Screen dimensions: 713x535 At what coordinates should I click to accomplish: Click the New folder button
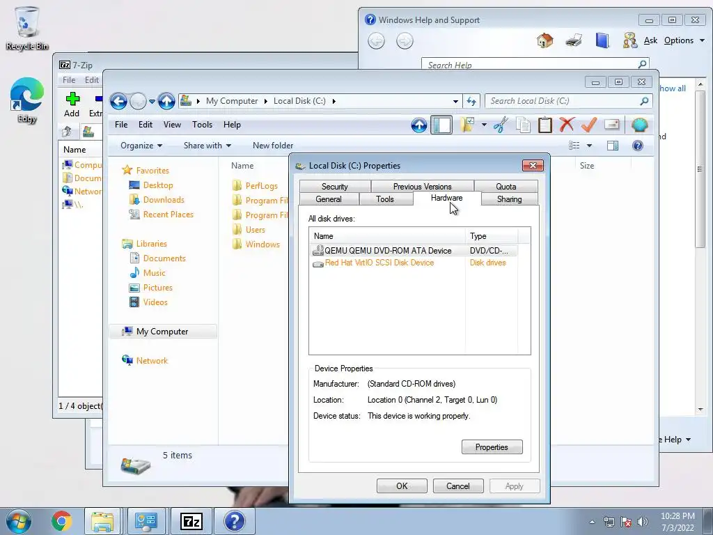[x=273, y=146]
